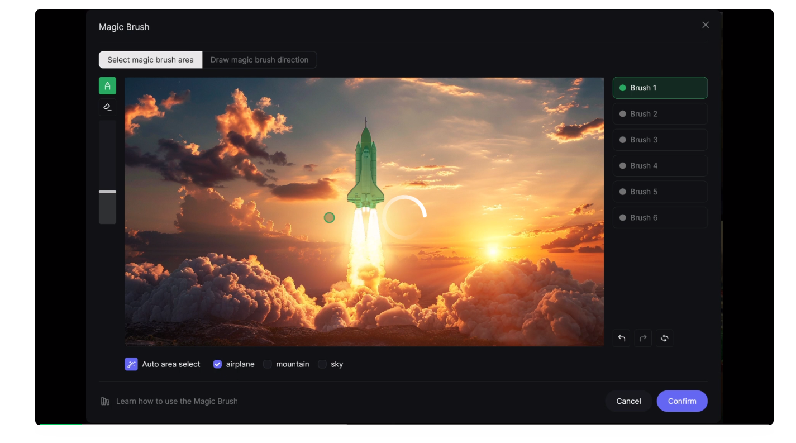796x443 pixels.
Task: Select Brush 5
Action: (660, 192)
